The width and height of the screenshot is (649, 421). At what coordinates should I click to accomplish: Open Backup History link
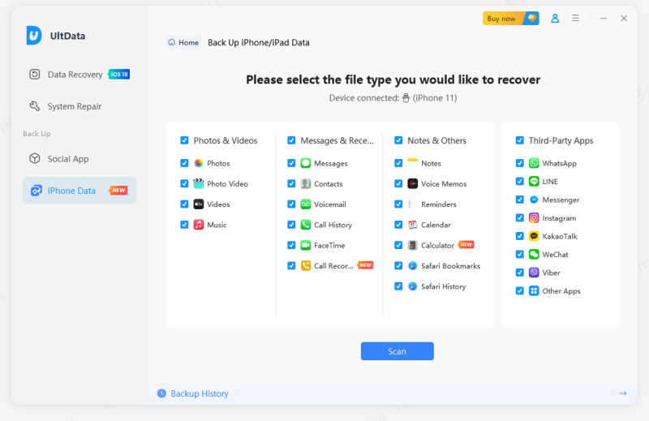coord(199,393)
